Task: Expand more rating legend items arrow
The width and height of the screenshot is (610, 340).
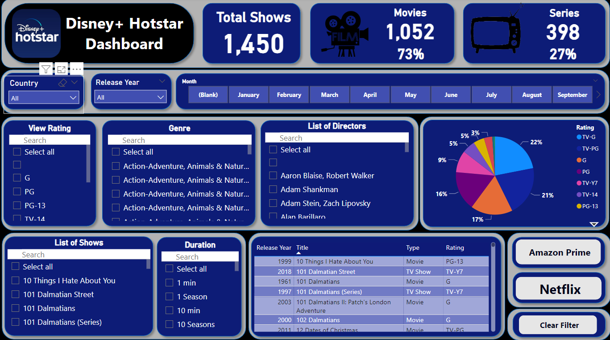Action: (594, 224)
